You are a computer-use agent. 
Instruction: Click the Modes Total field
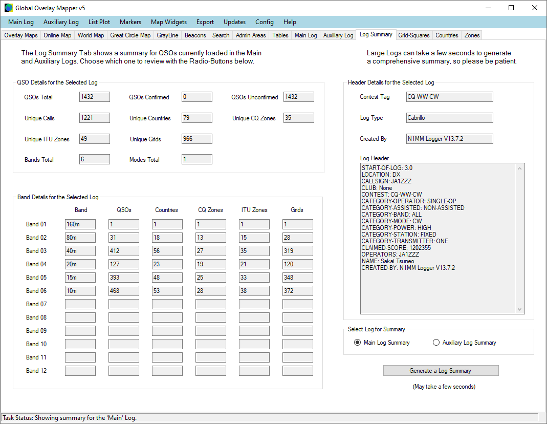(197, 159)
